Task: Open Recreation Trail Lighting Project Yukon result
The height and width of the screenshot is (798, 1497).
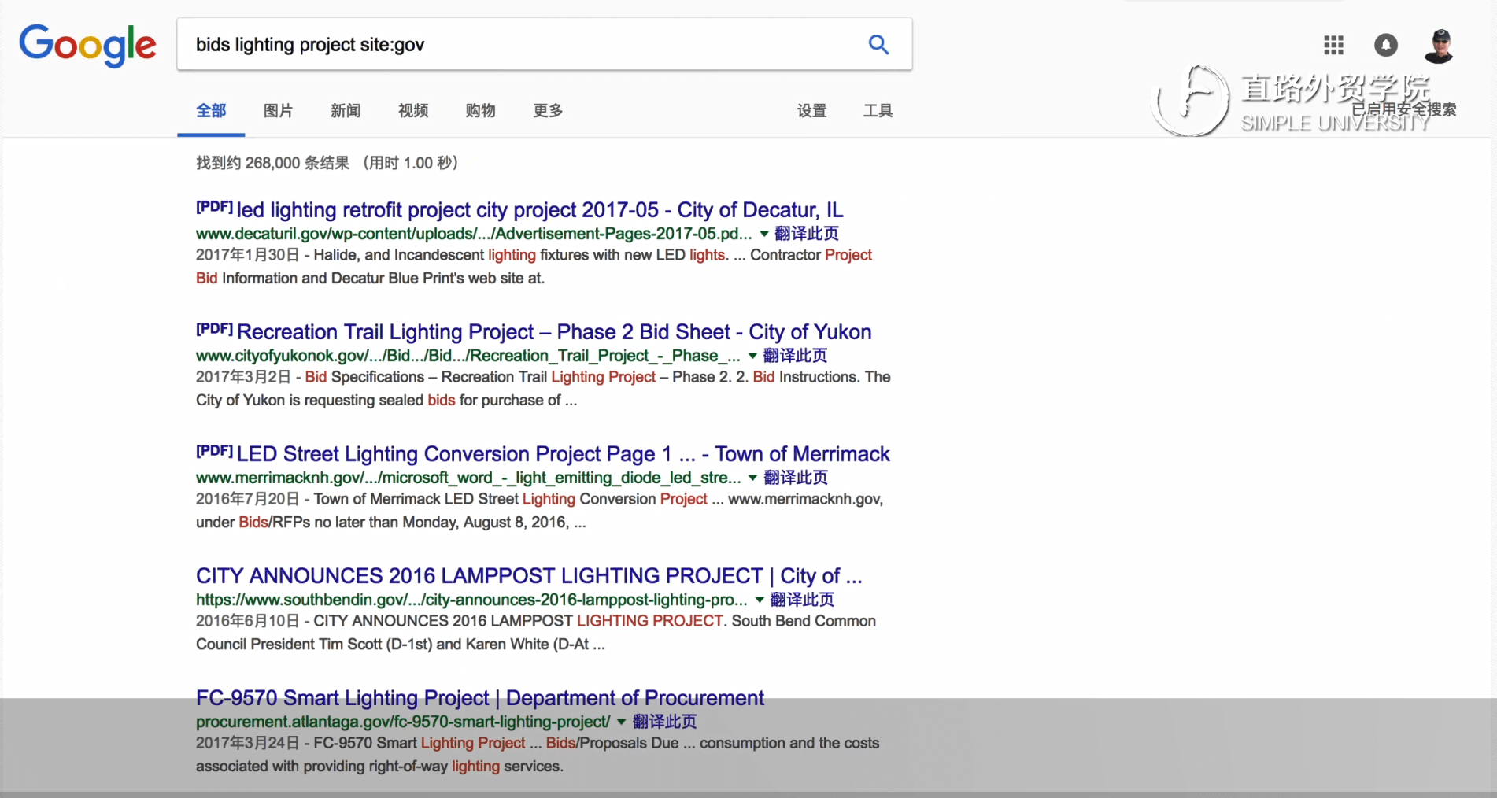Action: [x=554, y=332]
